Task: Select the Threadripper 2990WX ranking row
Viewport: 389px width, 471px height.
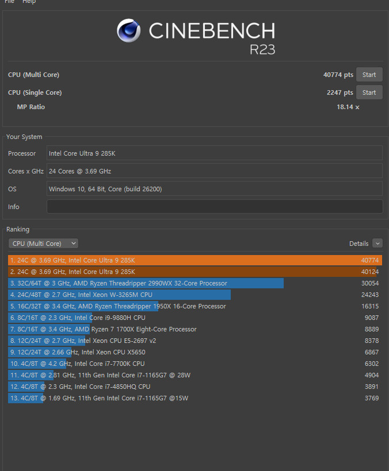Action: pyautogui.click(x=195, y=283)
